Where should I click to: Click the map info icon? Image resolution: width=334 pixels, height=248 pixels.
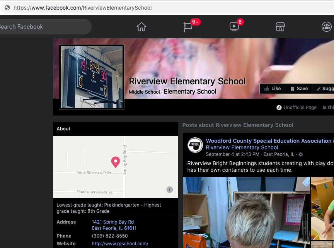[170, 189]
